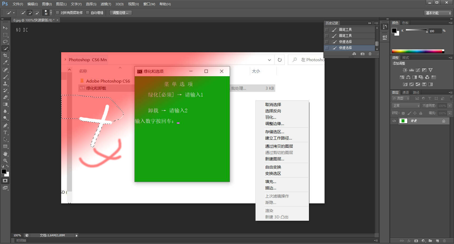The height and width of the screenshot is (244, 454).
Task: Toggle lock position in Layers panel
Action: click(415, 113)
